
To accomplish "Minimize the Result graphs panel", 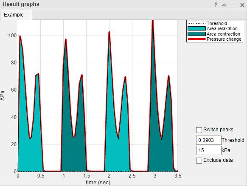I will 233,5.
